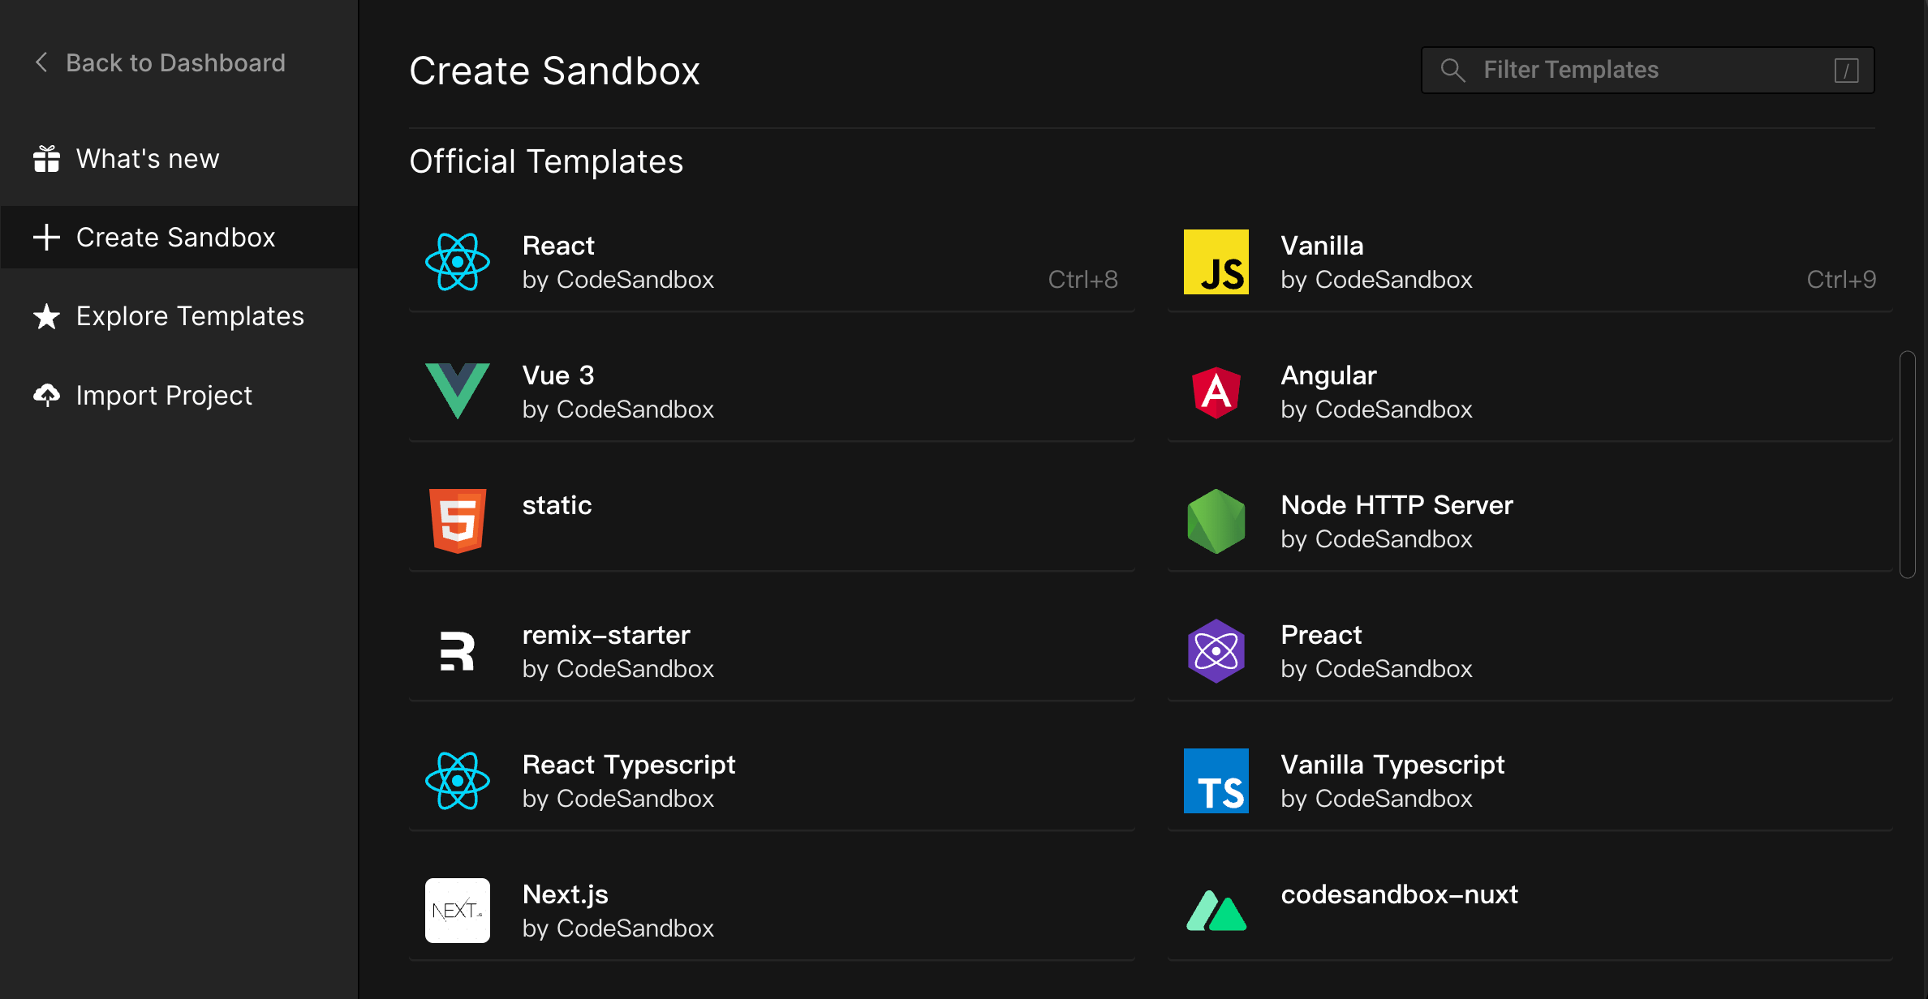Focus the Filter Templates search field

(x=1647, y=70)
